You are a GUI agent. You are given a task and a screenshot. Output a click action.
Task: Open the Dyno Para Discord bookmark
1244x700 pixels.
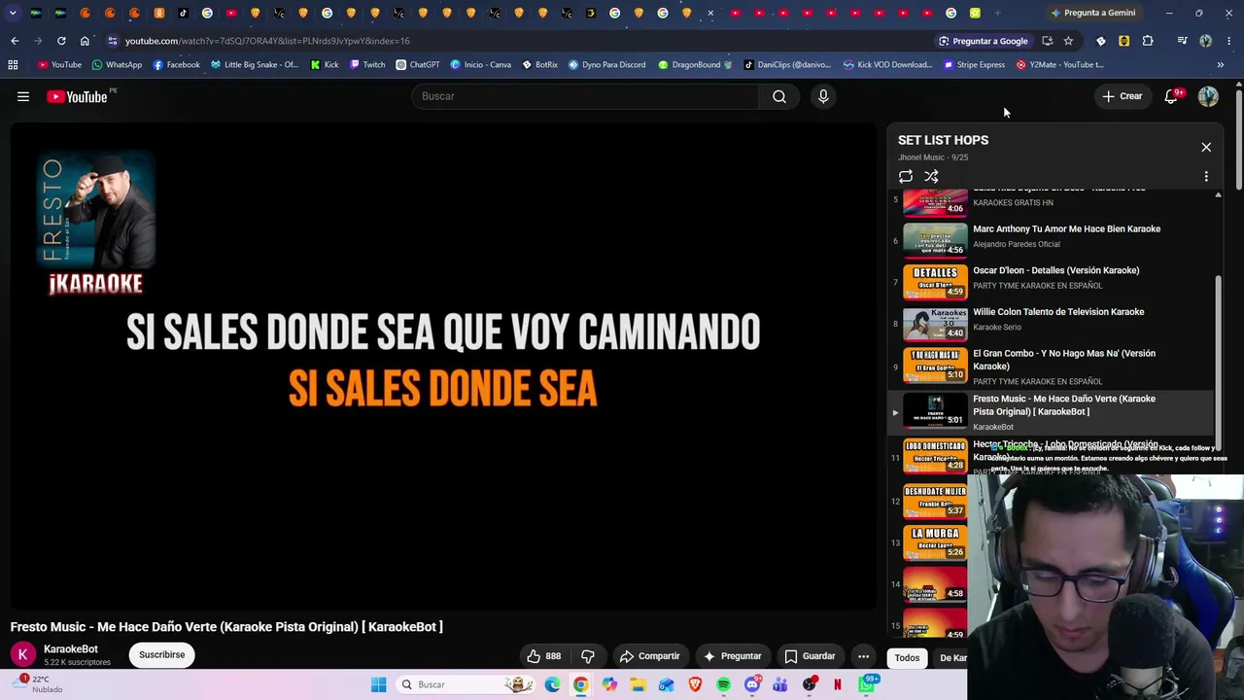(606, 65)
